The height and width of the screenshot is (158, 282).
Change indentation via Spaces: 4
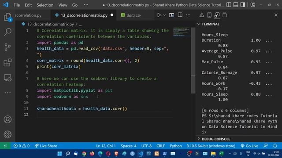128,146
